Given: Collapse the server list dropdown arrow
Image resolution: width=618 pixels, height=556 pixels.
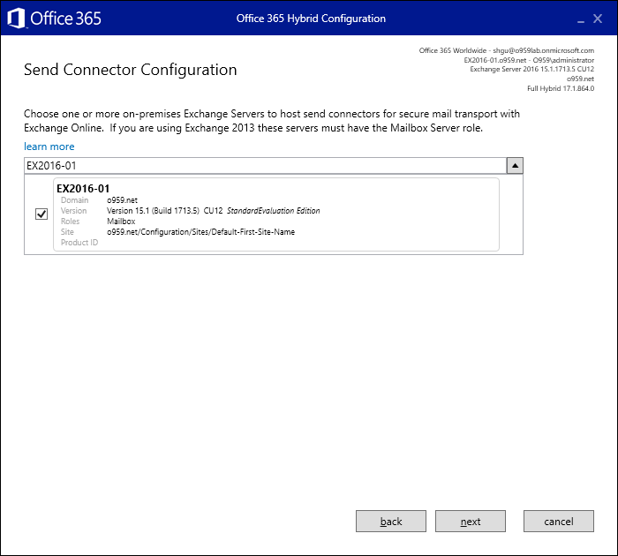Looking at the screenshot, I should coord(515,166).
